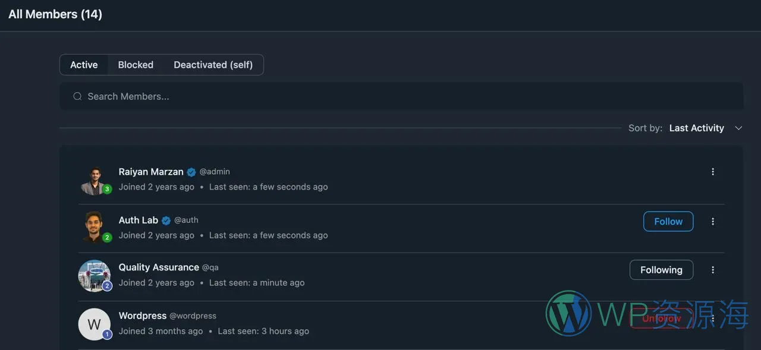Screen dimensions: 761x350
Task: Switch to the Blocked tab
Action: point(136,65)
